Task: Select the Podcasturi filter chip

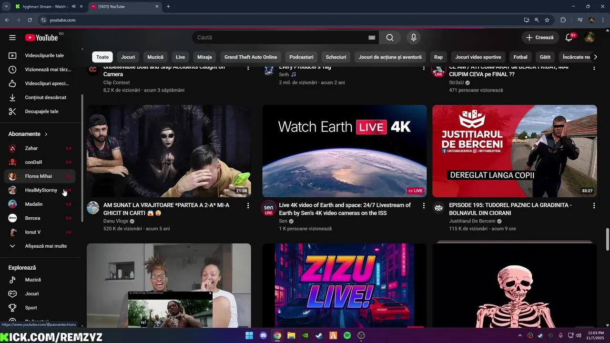Action: [x=301, y=57]
